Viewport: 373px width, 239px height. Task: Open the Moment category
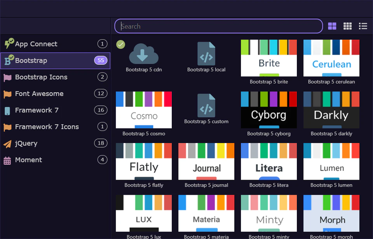click(55, 160)
